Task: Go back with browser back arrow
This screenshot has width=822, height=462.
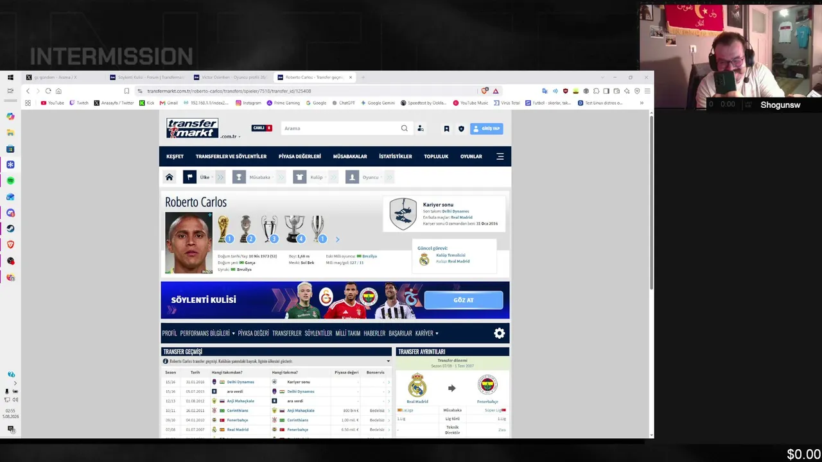Action: point(28,91)
